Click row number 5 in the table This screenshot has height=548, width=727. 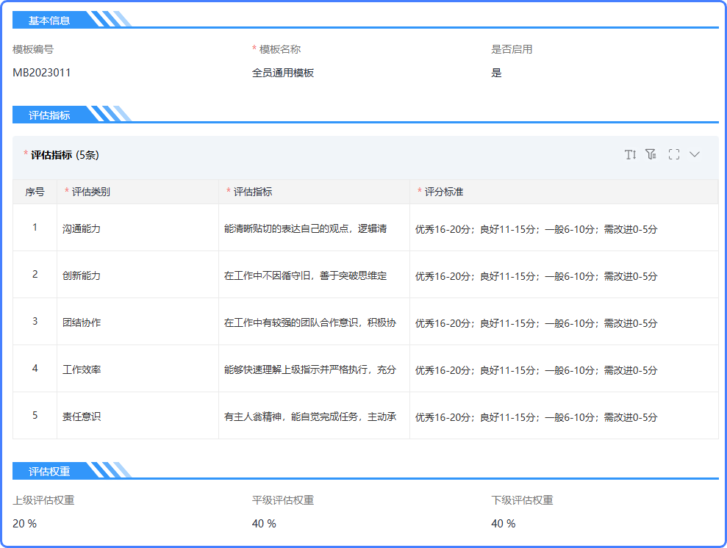(35, 415)
